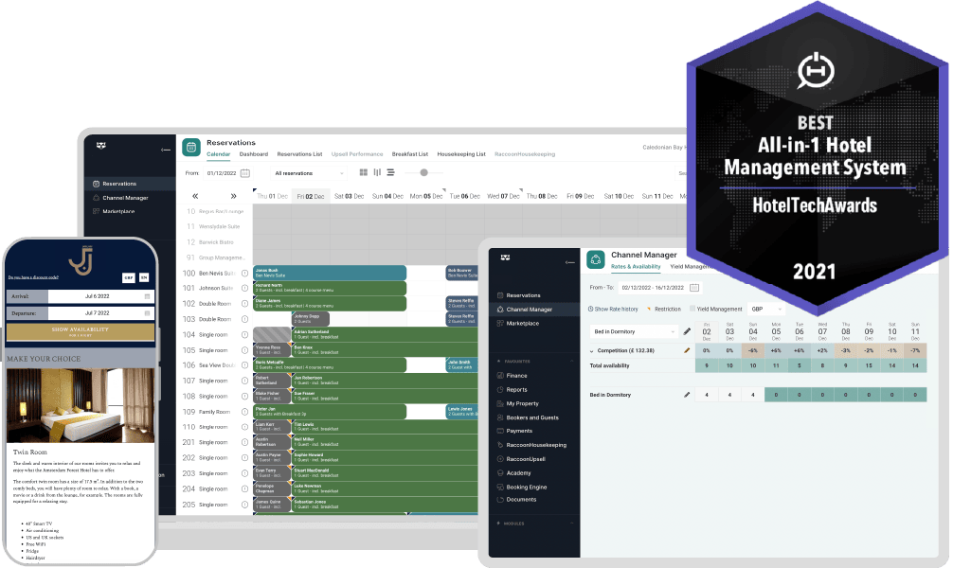Open the From-To date range calendar icon
Image resolution: width=971 pixels, height=568 pixels.
(x=694, y=288)
